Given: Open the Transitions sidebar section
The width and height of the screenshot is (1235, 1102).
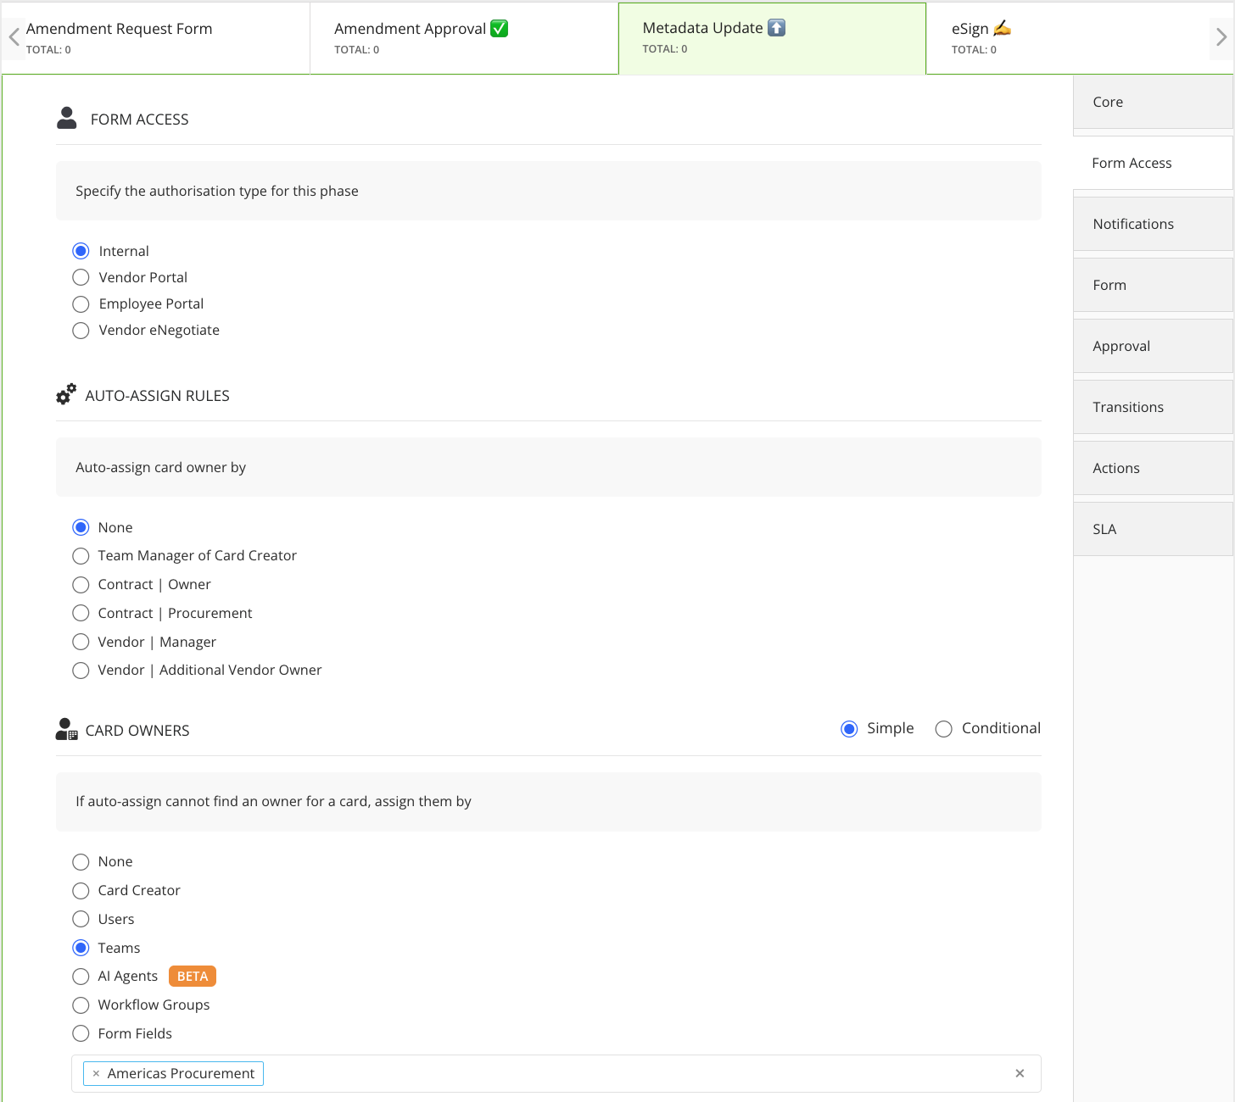Looking at the screenshot, I should (1128, 406).
